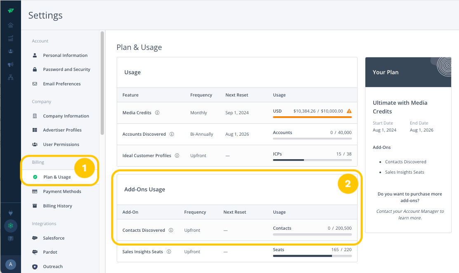Open Password and Security settings

(x=66, y=69)
